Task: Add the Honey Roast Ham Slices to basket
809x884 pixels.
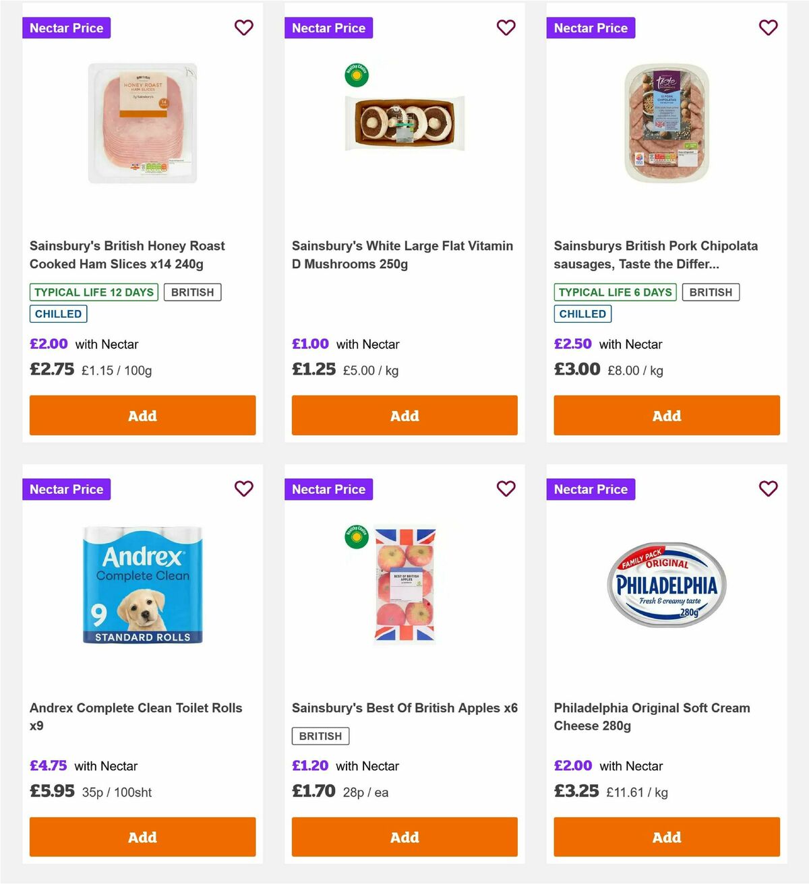Action: pos(142,416)
